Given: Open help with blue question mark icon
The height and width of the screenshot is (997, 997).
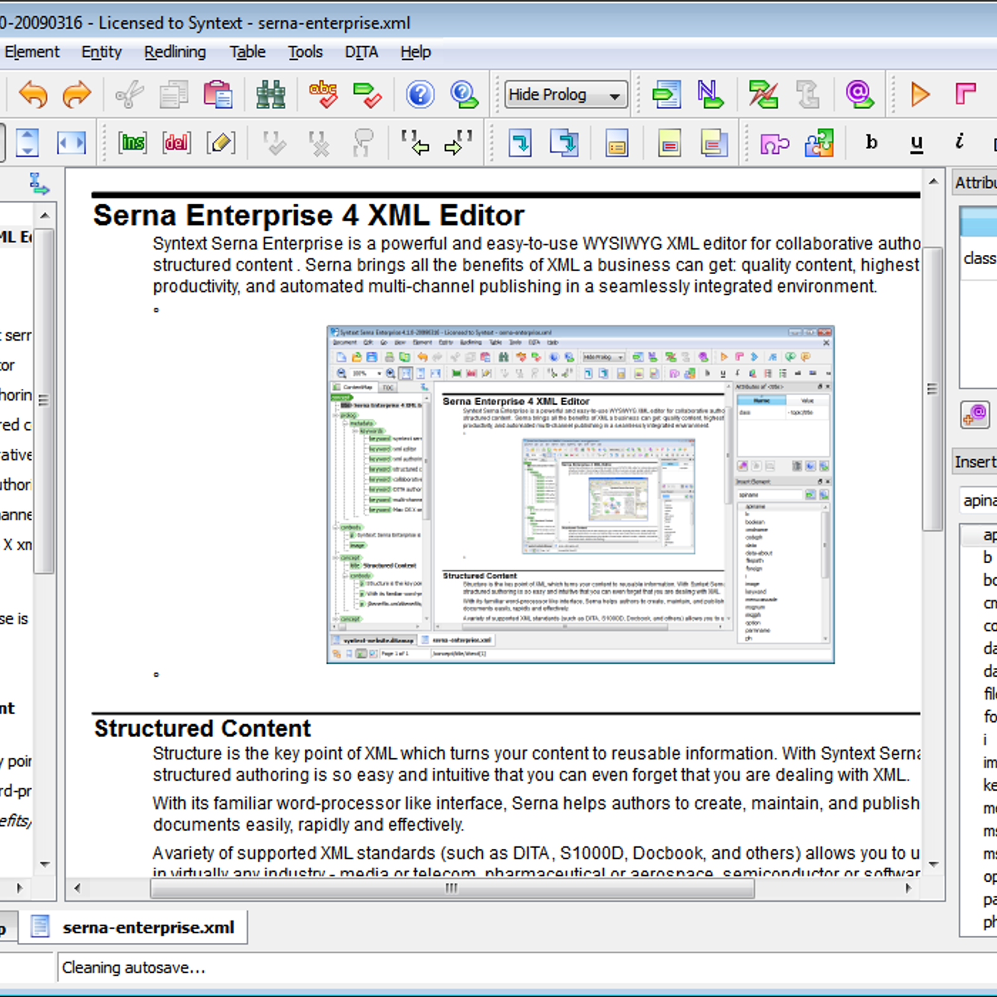Looking at the screenshot, I should coord(421,95).
